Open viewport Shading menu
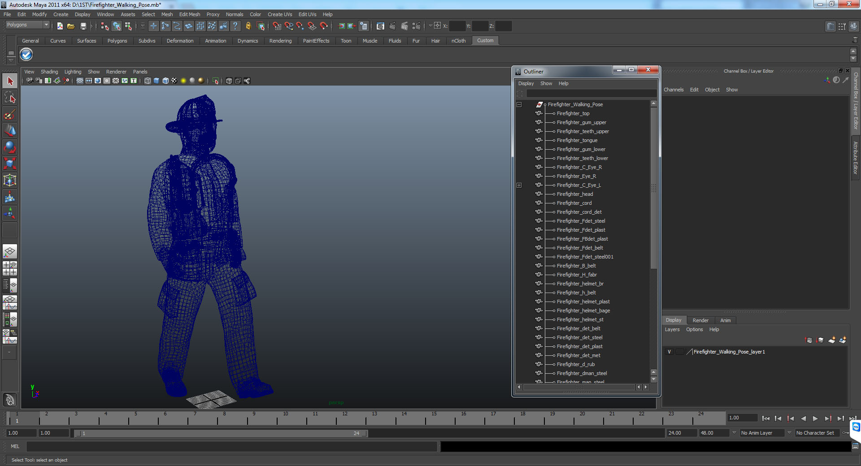This screenshot has width=861, height=466. point(49,72)
